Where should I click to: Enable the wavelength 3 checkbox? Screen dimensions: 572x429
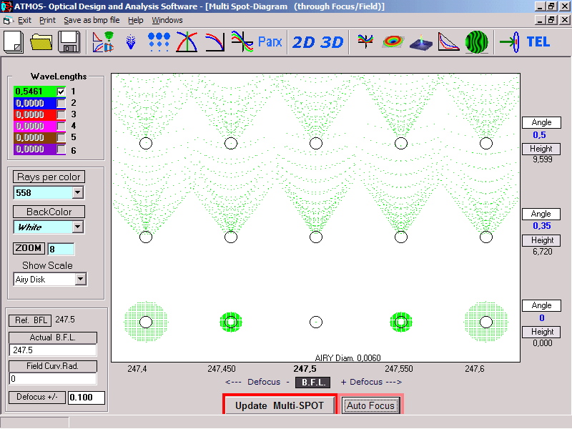point(61,114)
